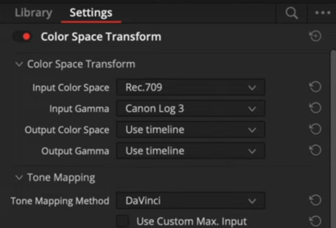
Task: Reset Tone Mapping Method value
Action: 315,200
